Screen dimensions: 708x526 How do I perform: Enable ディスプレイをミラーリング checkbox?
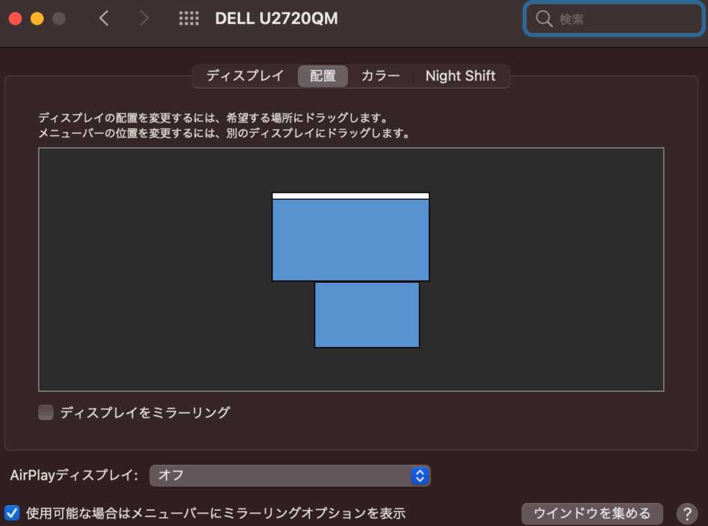[x=46, y=413]
